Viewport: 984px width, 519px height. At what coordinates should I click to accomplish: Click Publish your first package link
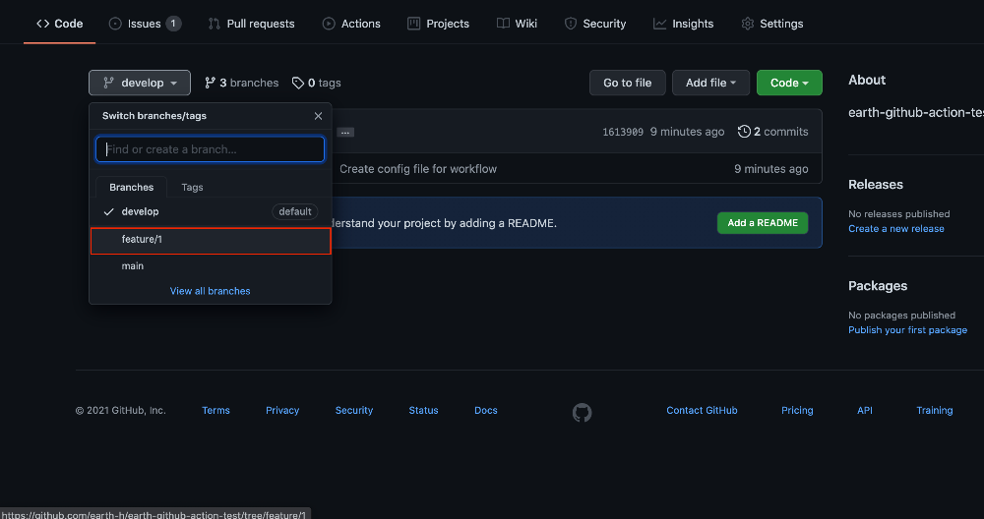(x=907, y=329)
